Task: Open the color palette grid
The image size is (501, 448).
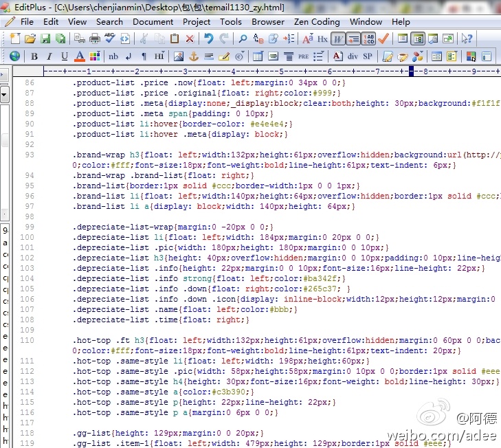Action: click(x=95, y=56)
